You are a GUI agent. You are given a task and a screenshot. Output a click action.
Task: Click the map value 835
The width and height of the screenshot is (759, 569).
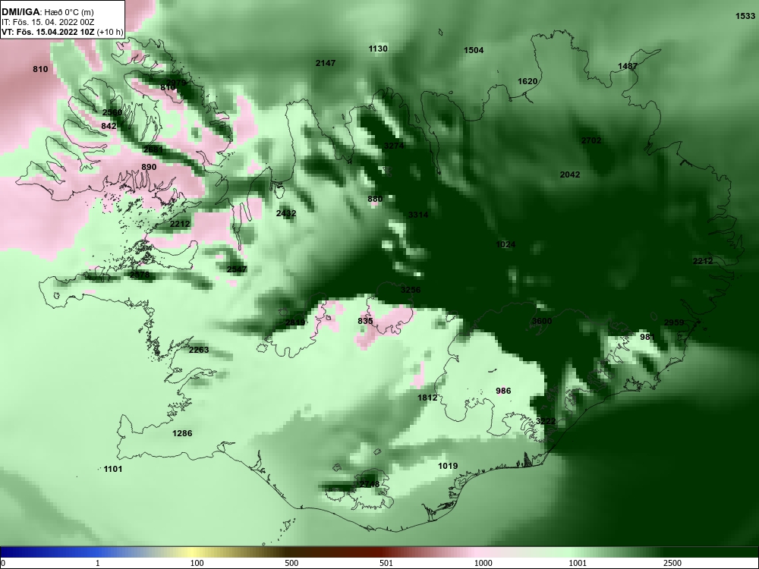tap(366, 321)
